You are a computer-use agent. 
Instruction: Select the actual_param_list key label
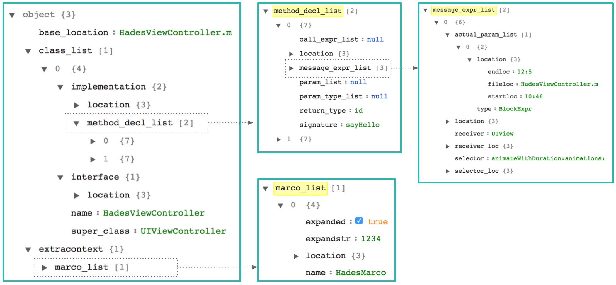pos(486,35)
